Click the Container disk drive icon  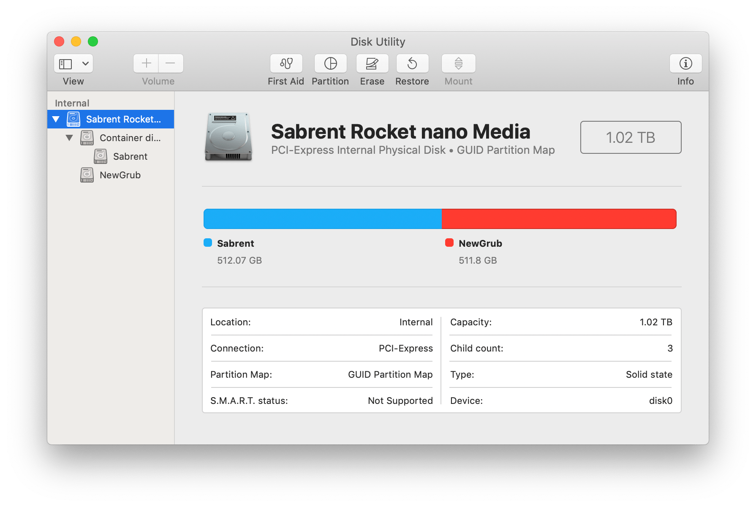(x=87, y=138)
